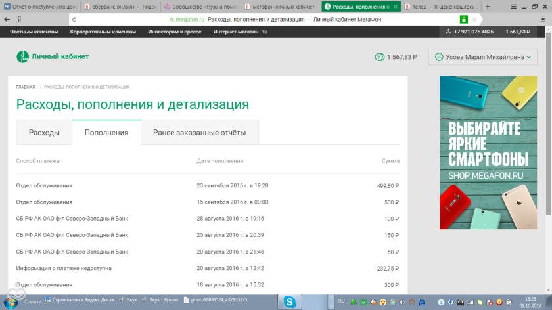Click the user silhouette icon in top bar

tap(448, 32)
